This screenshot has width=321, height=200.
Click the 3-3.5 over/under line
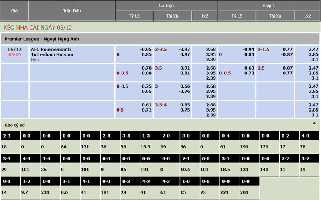point(161,49)
